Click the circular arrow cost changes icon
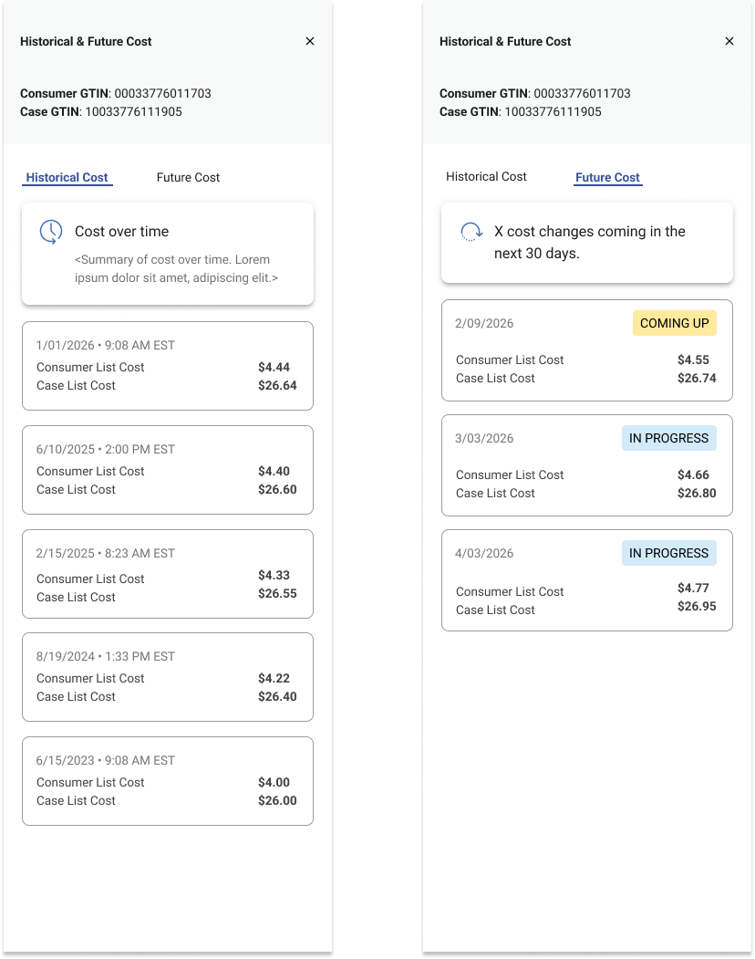This screenshot has width=755, height=959. pyautogui.click(x=471, y=232)
